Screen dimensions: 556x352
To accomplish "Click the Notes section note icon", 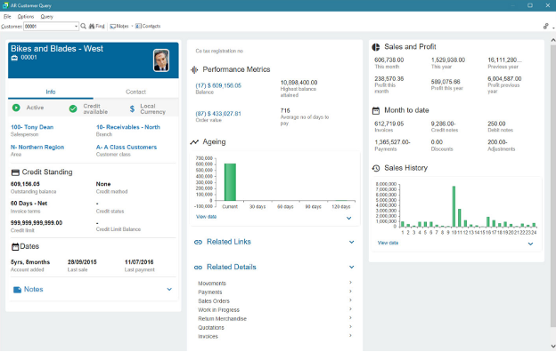I will (x=17, y=290).
